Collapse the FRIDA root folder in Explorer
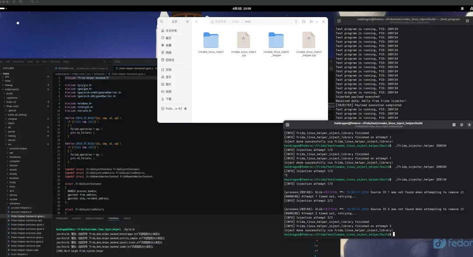 click(x=6, y=74)
